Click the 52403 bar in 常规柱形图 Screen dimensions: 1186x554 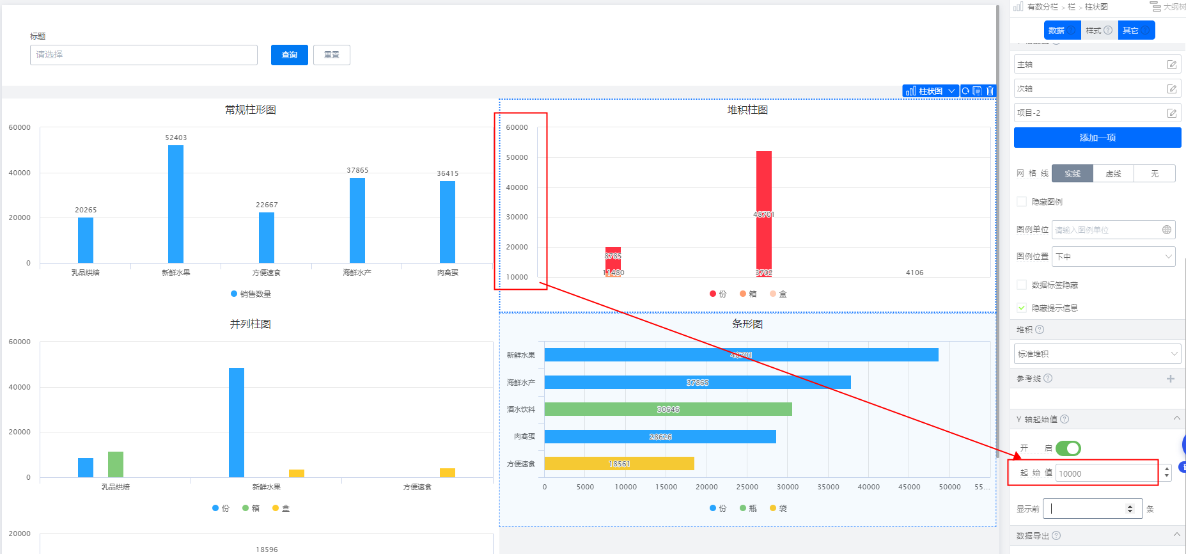176,204
